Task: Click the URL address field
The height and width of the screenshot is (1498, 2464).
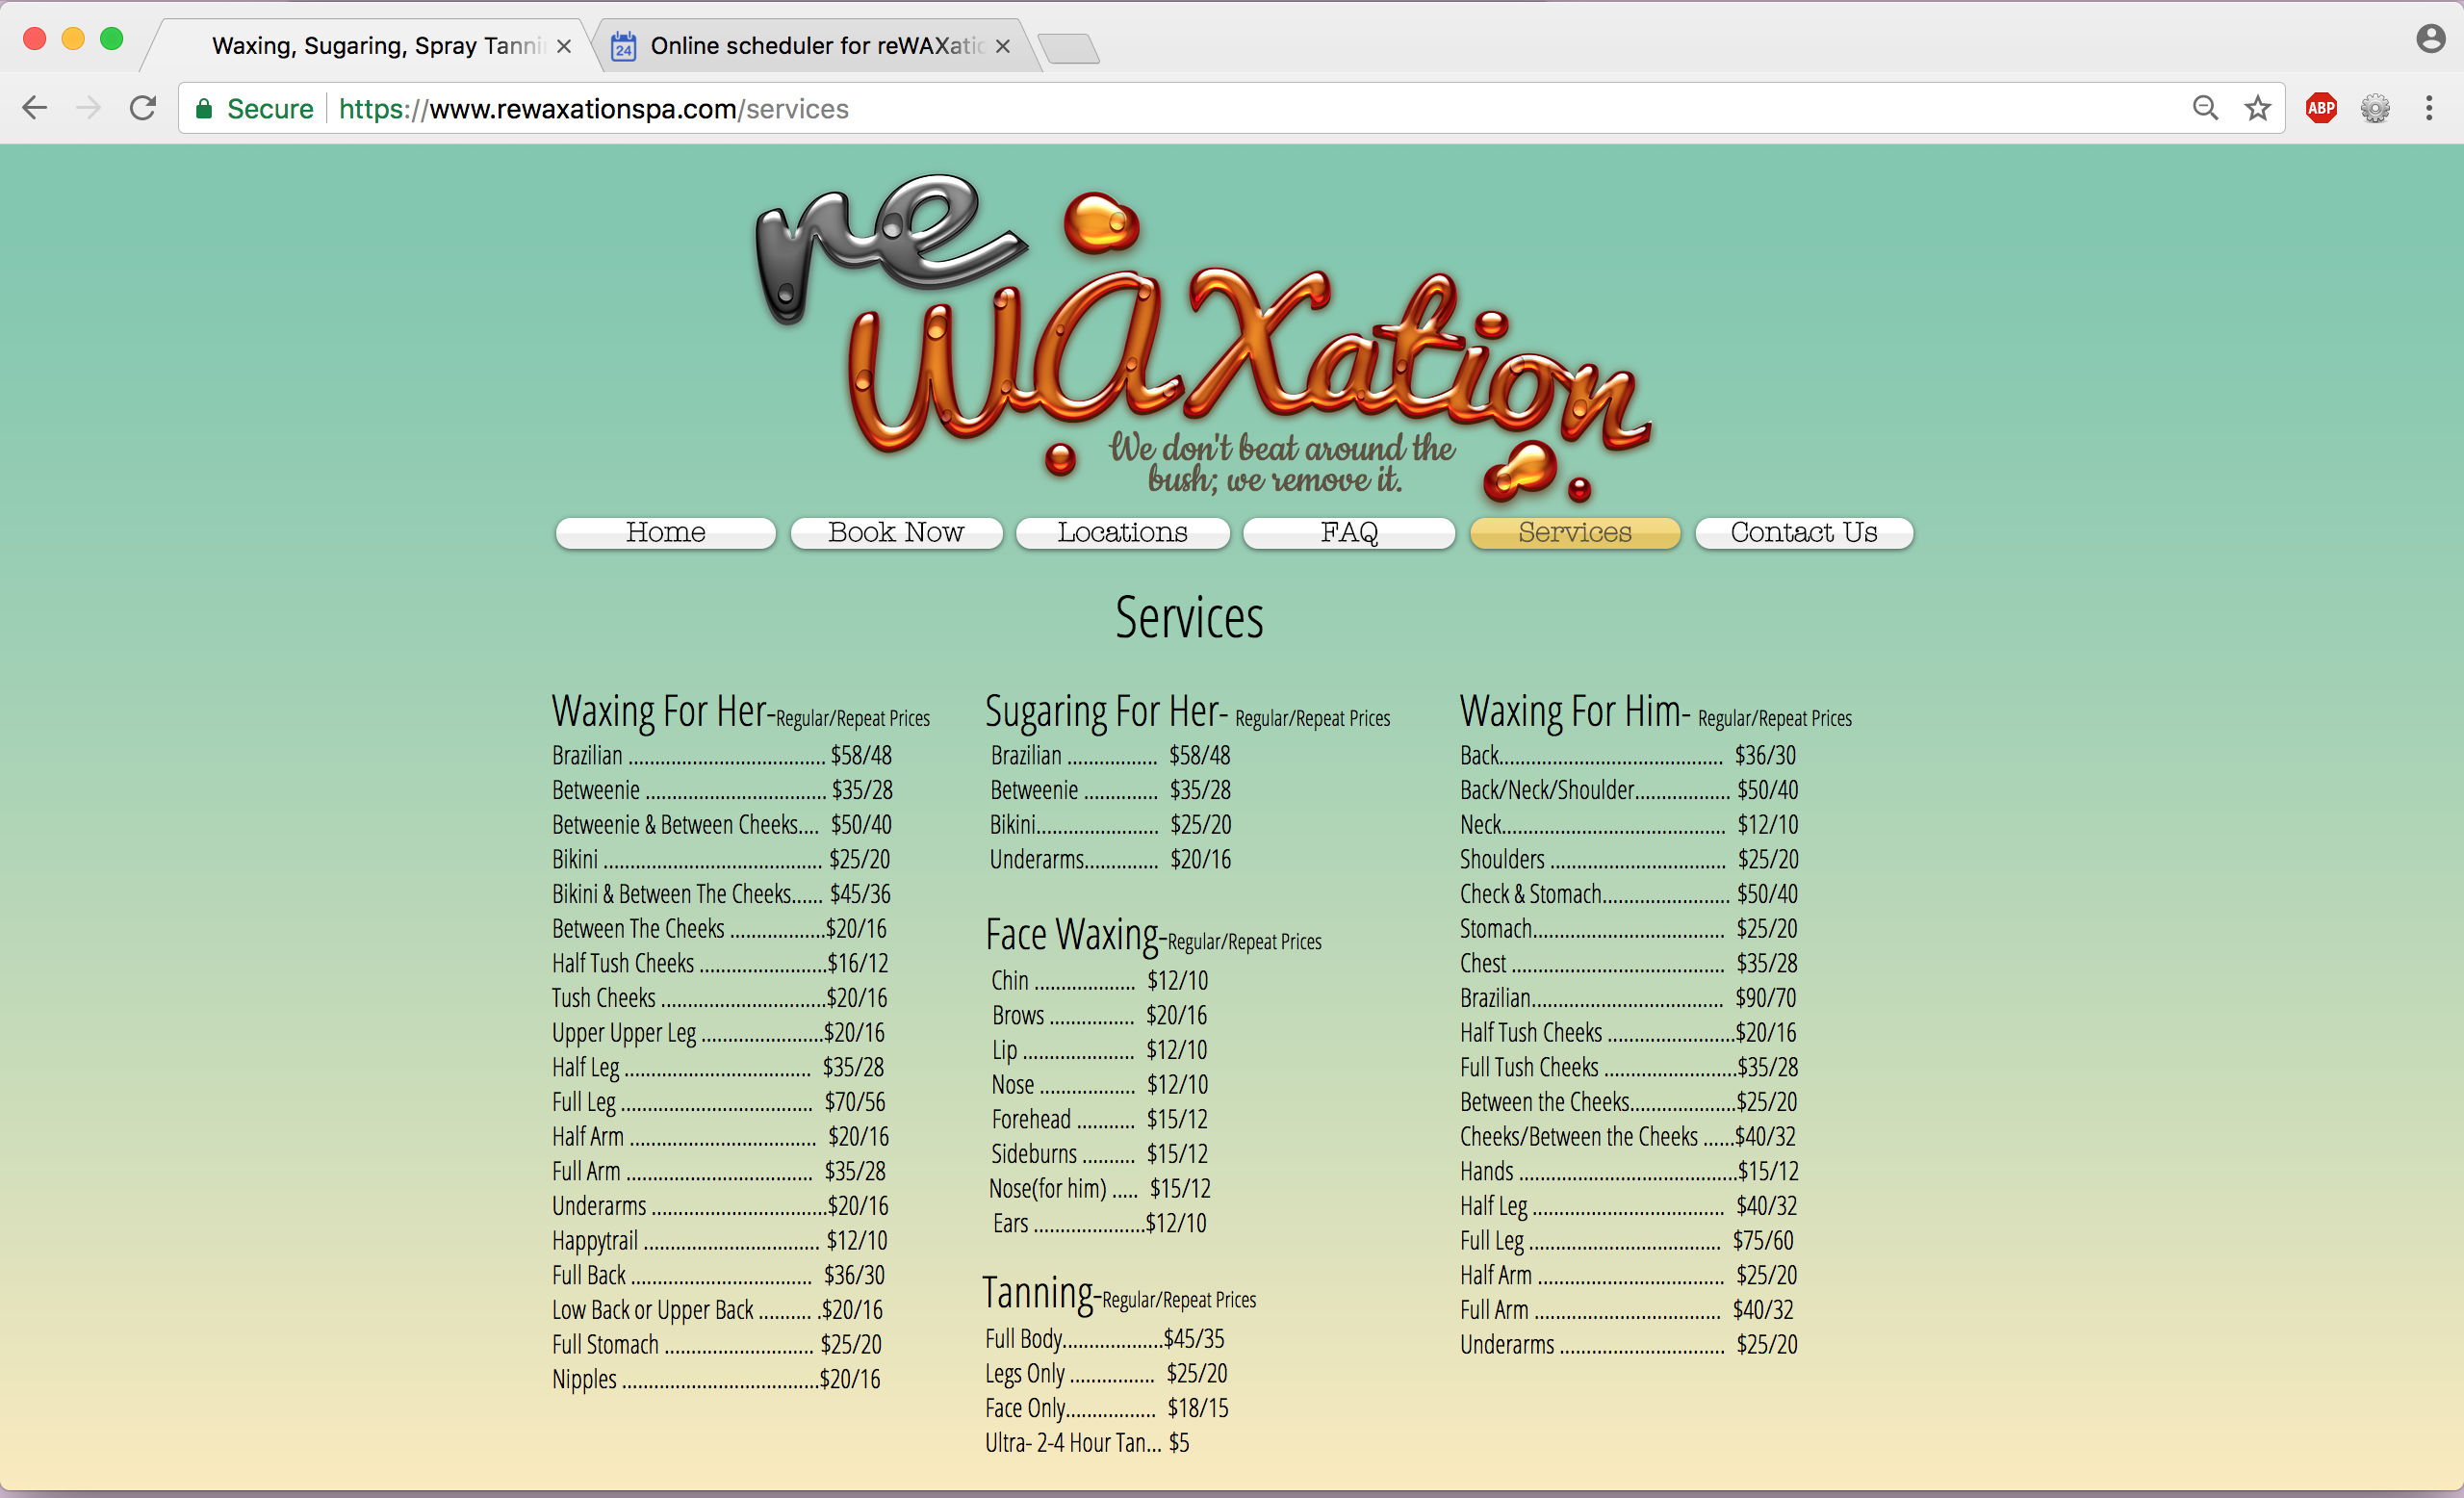Action: (1230, 108)
